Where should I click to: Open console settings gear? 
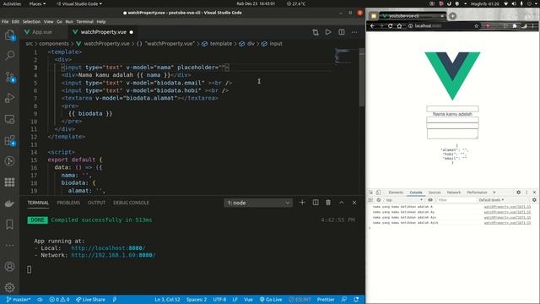pos(534,200)
